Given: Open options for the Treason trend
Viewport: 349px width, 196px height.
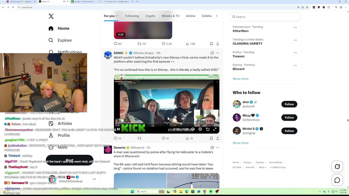Looking at the screenshot, I should pos(295,53).
